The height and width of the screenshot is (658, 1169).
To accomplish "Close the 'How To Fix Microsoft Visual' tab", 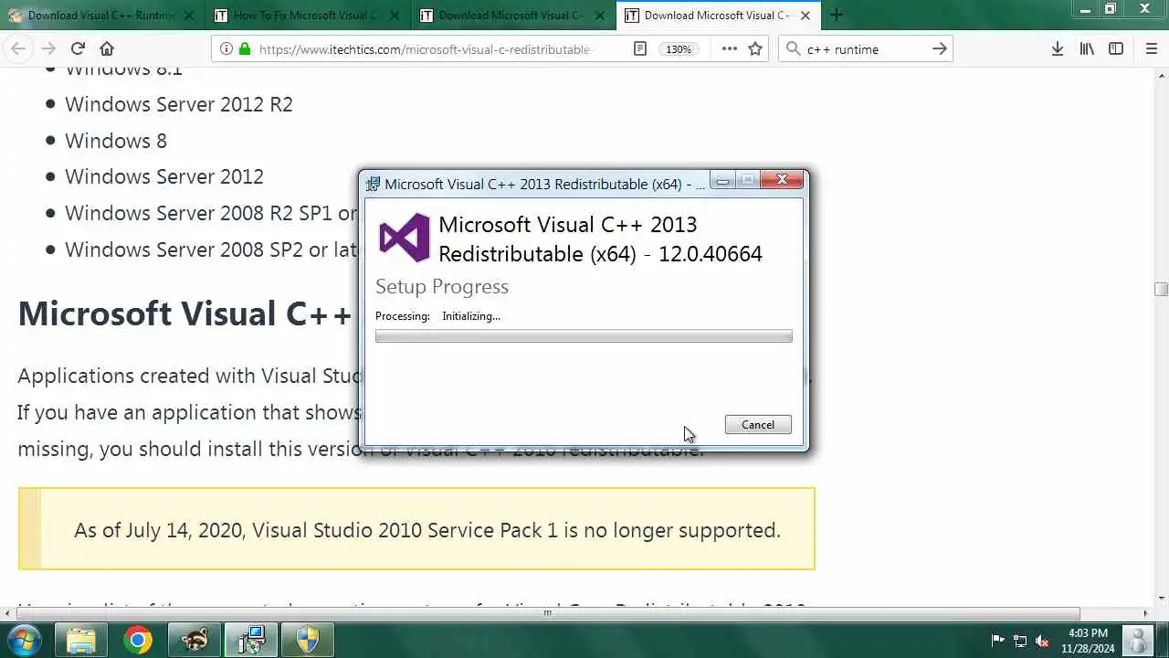I will [x=394, y=16].
